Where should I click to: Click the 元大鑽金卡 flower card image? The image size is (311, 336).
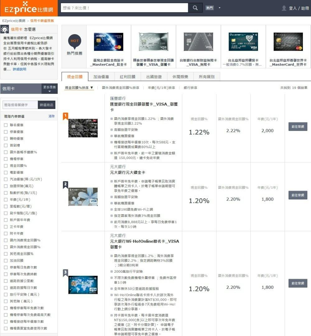83,197
